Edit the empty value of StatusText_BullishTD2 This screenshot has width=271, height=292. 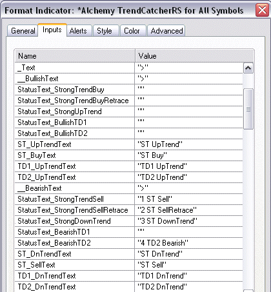(189, 133)
